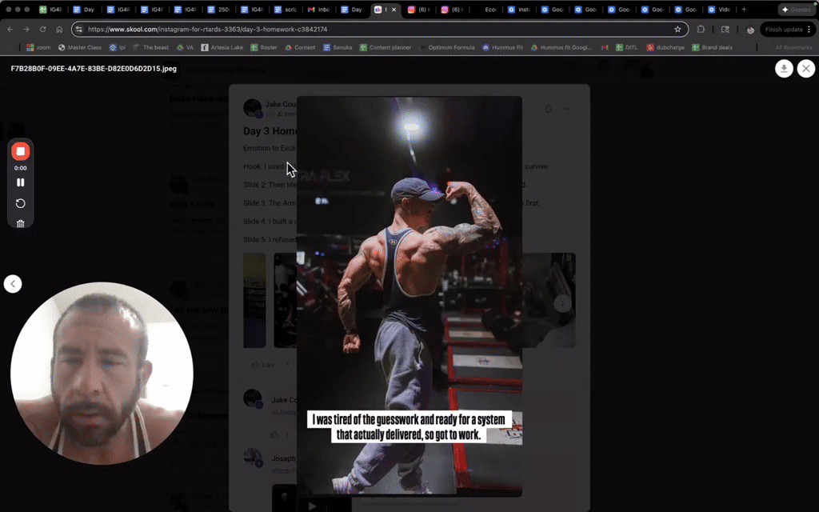Go to the previous image in lightbox
819x512 pixels.
coord(13,284)
